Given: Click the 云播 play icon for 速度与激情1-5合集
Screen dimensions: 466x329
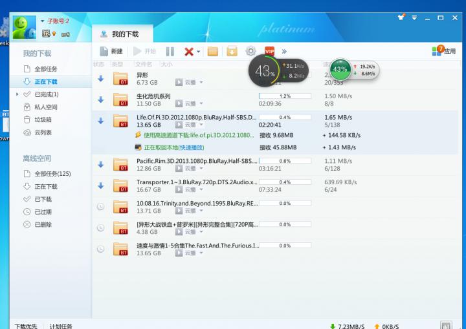Looking at the screenshot, I should pyautogui.click(x=179, y=253).
